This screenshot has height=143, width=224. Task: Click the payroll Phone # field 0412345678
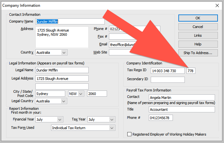point(161,118)
